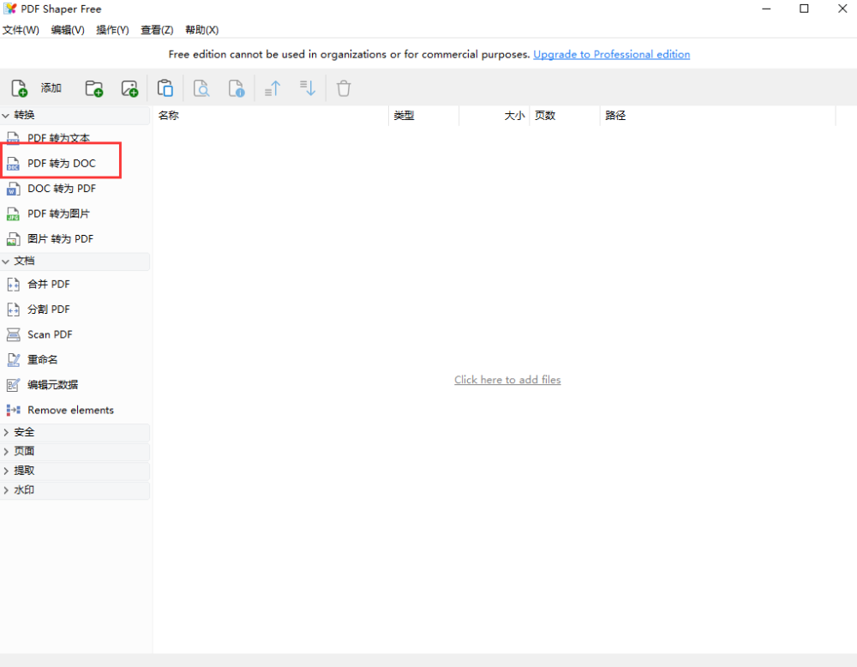Click the 'Click here to add files' link

(507, 380)
